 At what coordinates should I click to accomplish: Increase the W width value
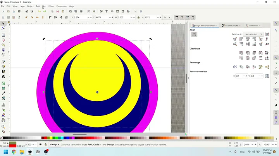pos(134,17)
